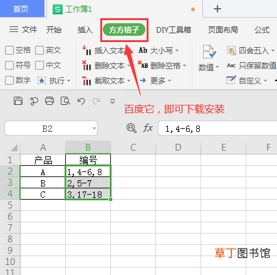Select the 工作簿1 document tab

(x=125, y=9)
